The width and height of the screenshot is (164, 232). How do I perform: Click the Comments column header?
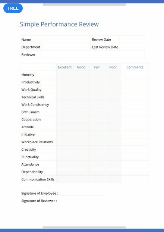click(135, 67)
